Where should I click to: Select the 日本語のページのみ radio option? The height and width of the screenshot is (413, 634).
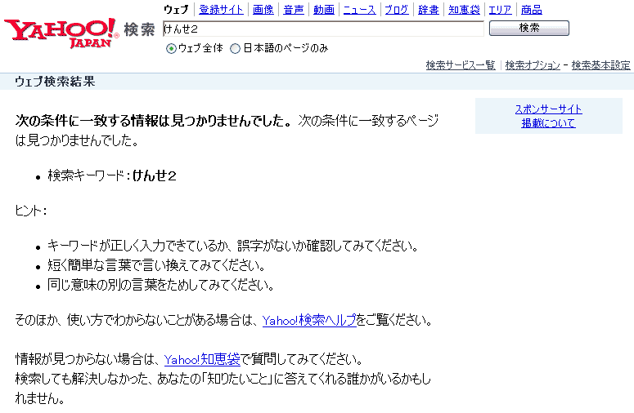pos(236,48)
